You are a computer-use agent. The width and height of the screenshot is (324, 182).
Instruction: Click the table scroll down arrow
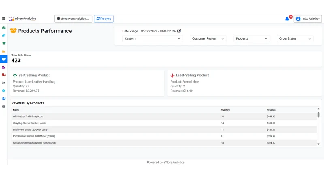pyautogui.click(x=318, y=144)
